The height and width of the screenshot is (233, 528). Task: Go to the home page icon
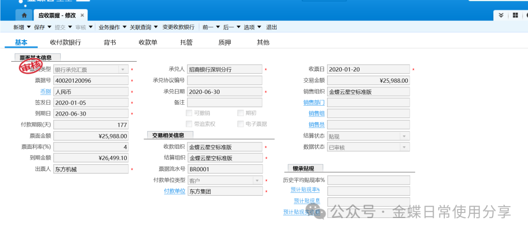(x=24, y=16)
